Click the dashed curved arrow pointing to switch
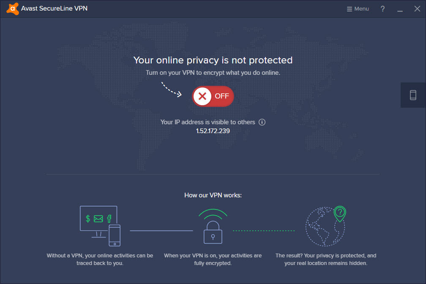The image size is (426, 284). point(172,90)
